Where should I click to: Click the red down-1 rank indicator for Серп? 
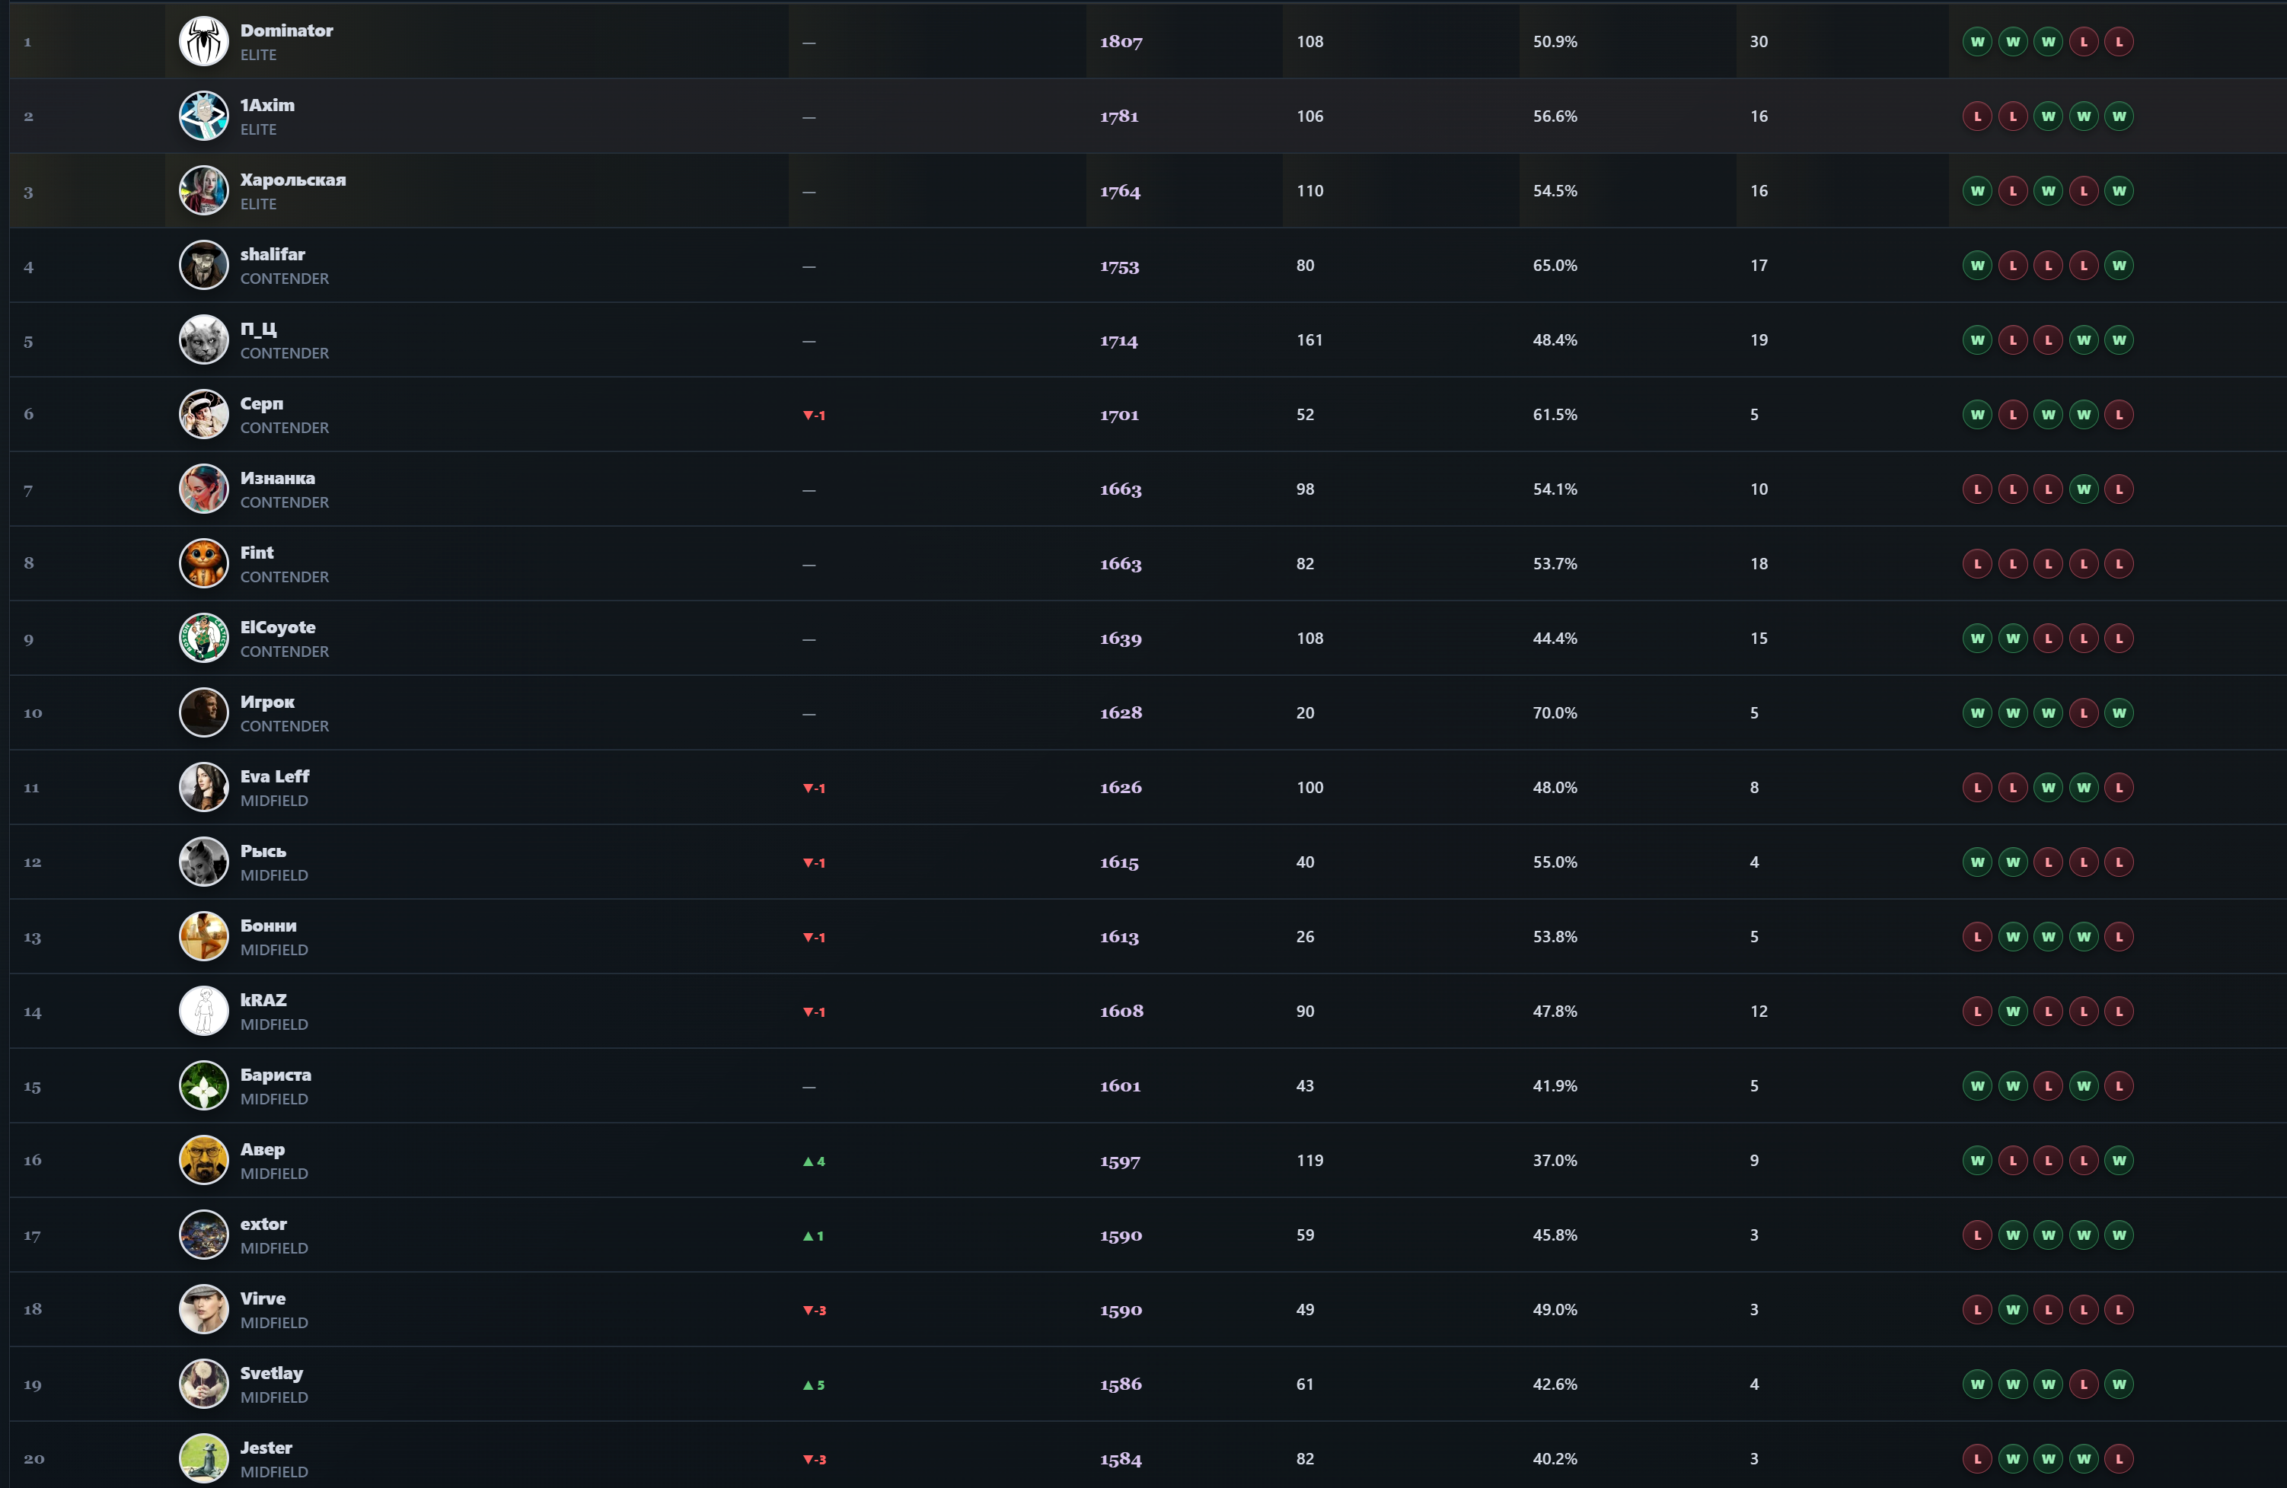click(x=814, y=415)
